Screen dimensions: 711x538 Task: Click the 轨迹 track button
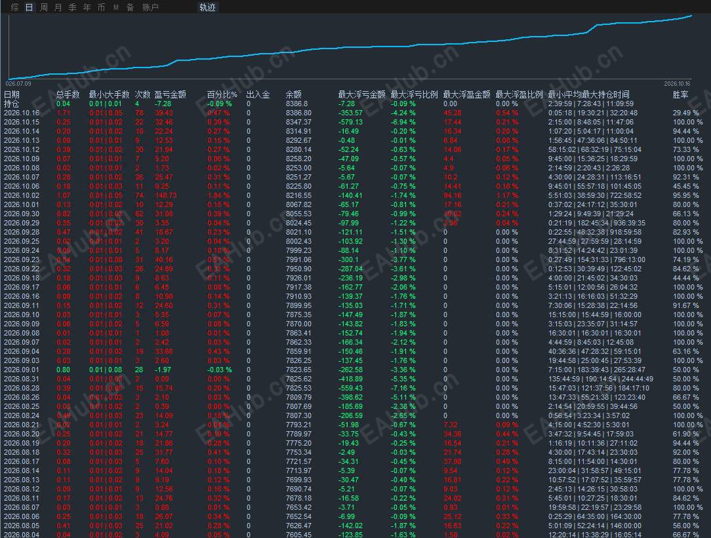click(x=207, y=7)
